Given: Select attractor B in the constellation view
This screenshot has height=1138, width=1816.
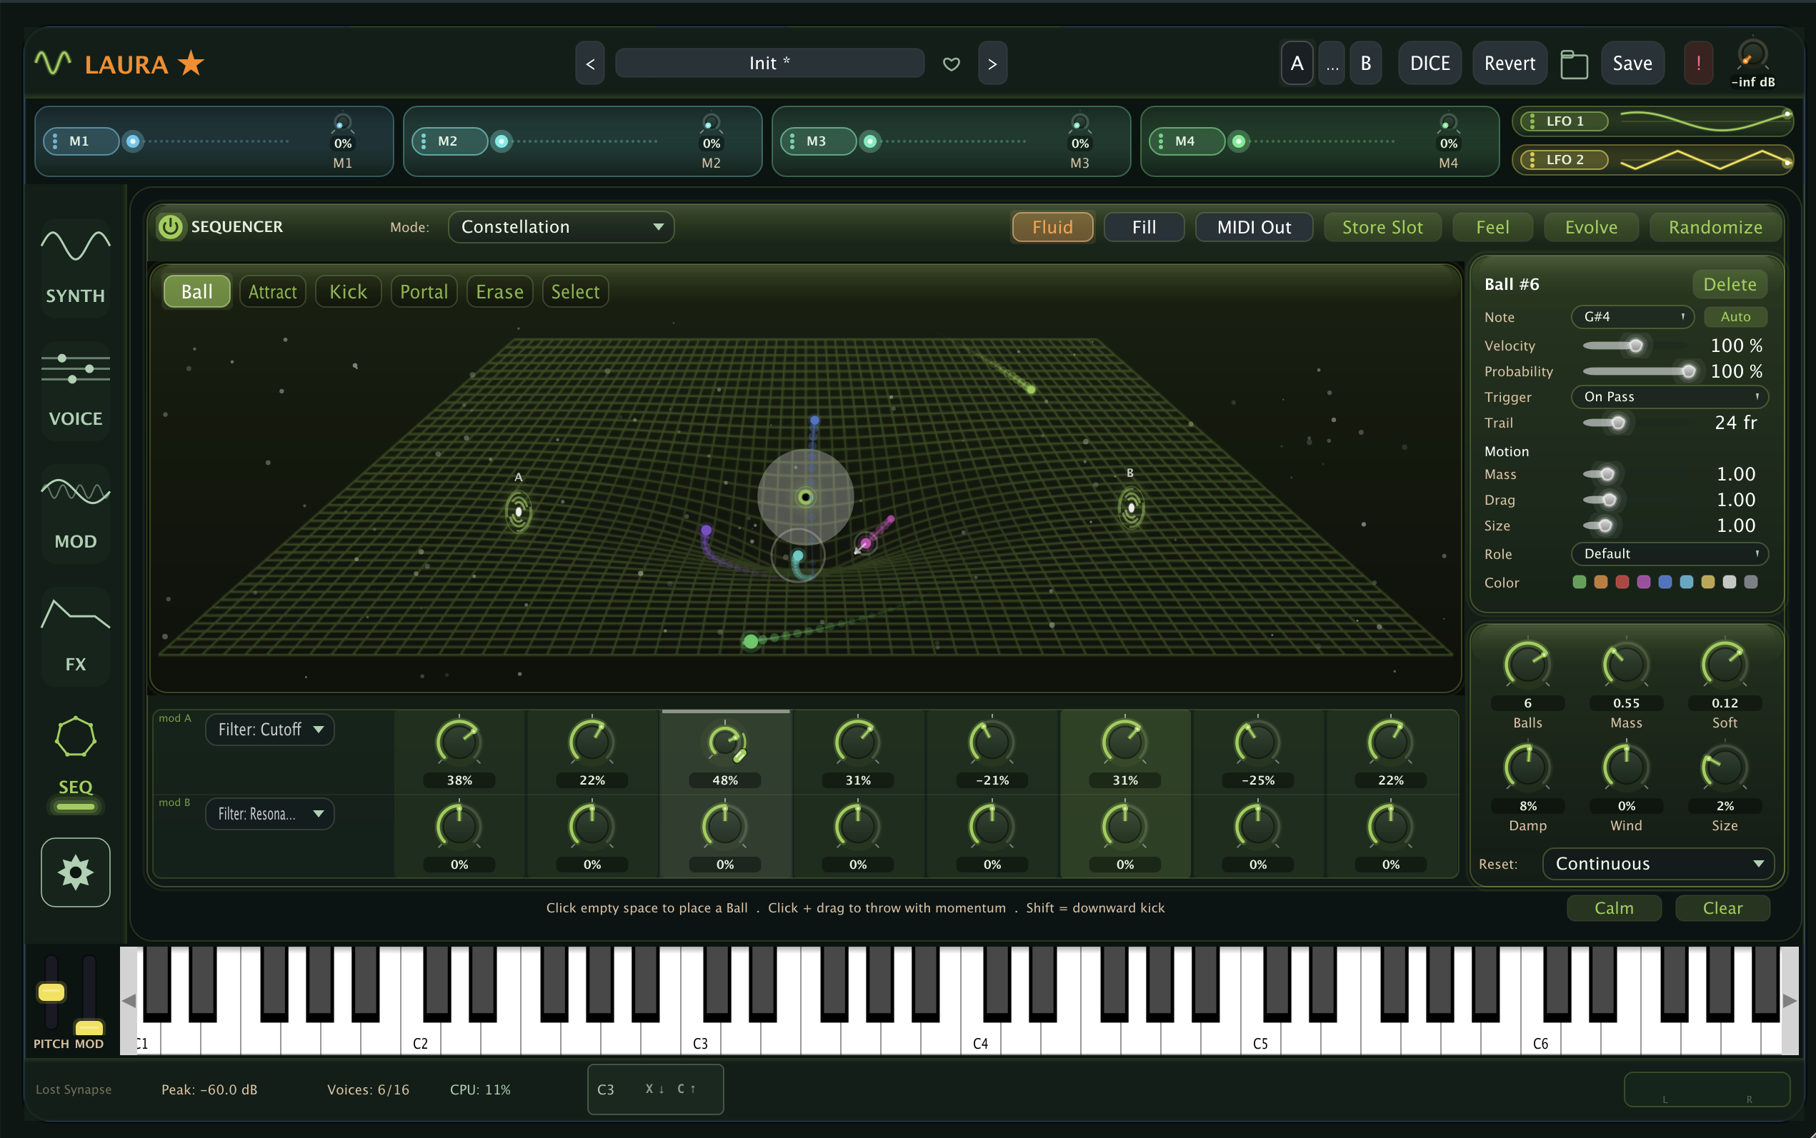Looking at the screenshot, I should pyautogui.click(x=1131, y=508).
